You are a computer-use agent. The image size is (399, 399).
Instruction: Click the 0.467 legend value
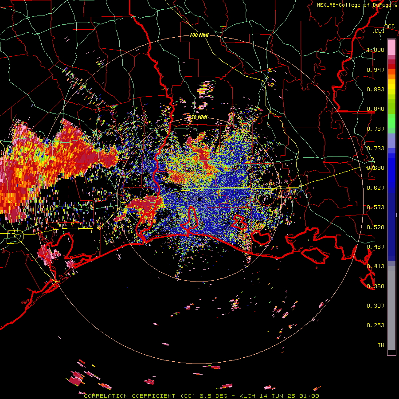[x=376, y=247]
